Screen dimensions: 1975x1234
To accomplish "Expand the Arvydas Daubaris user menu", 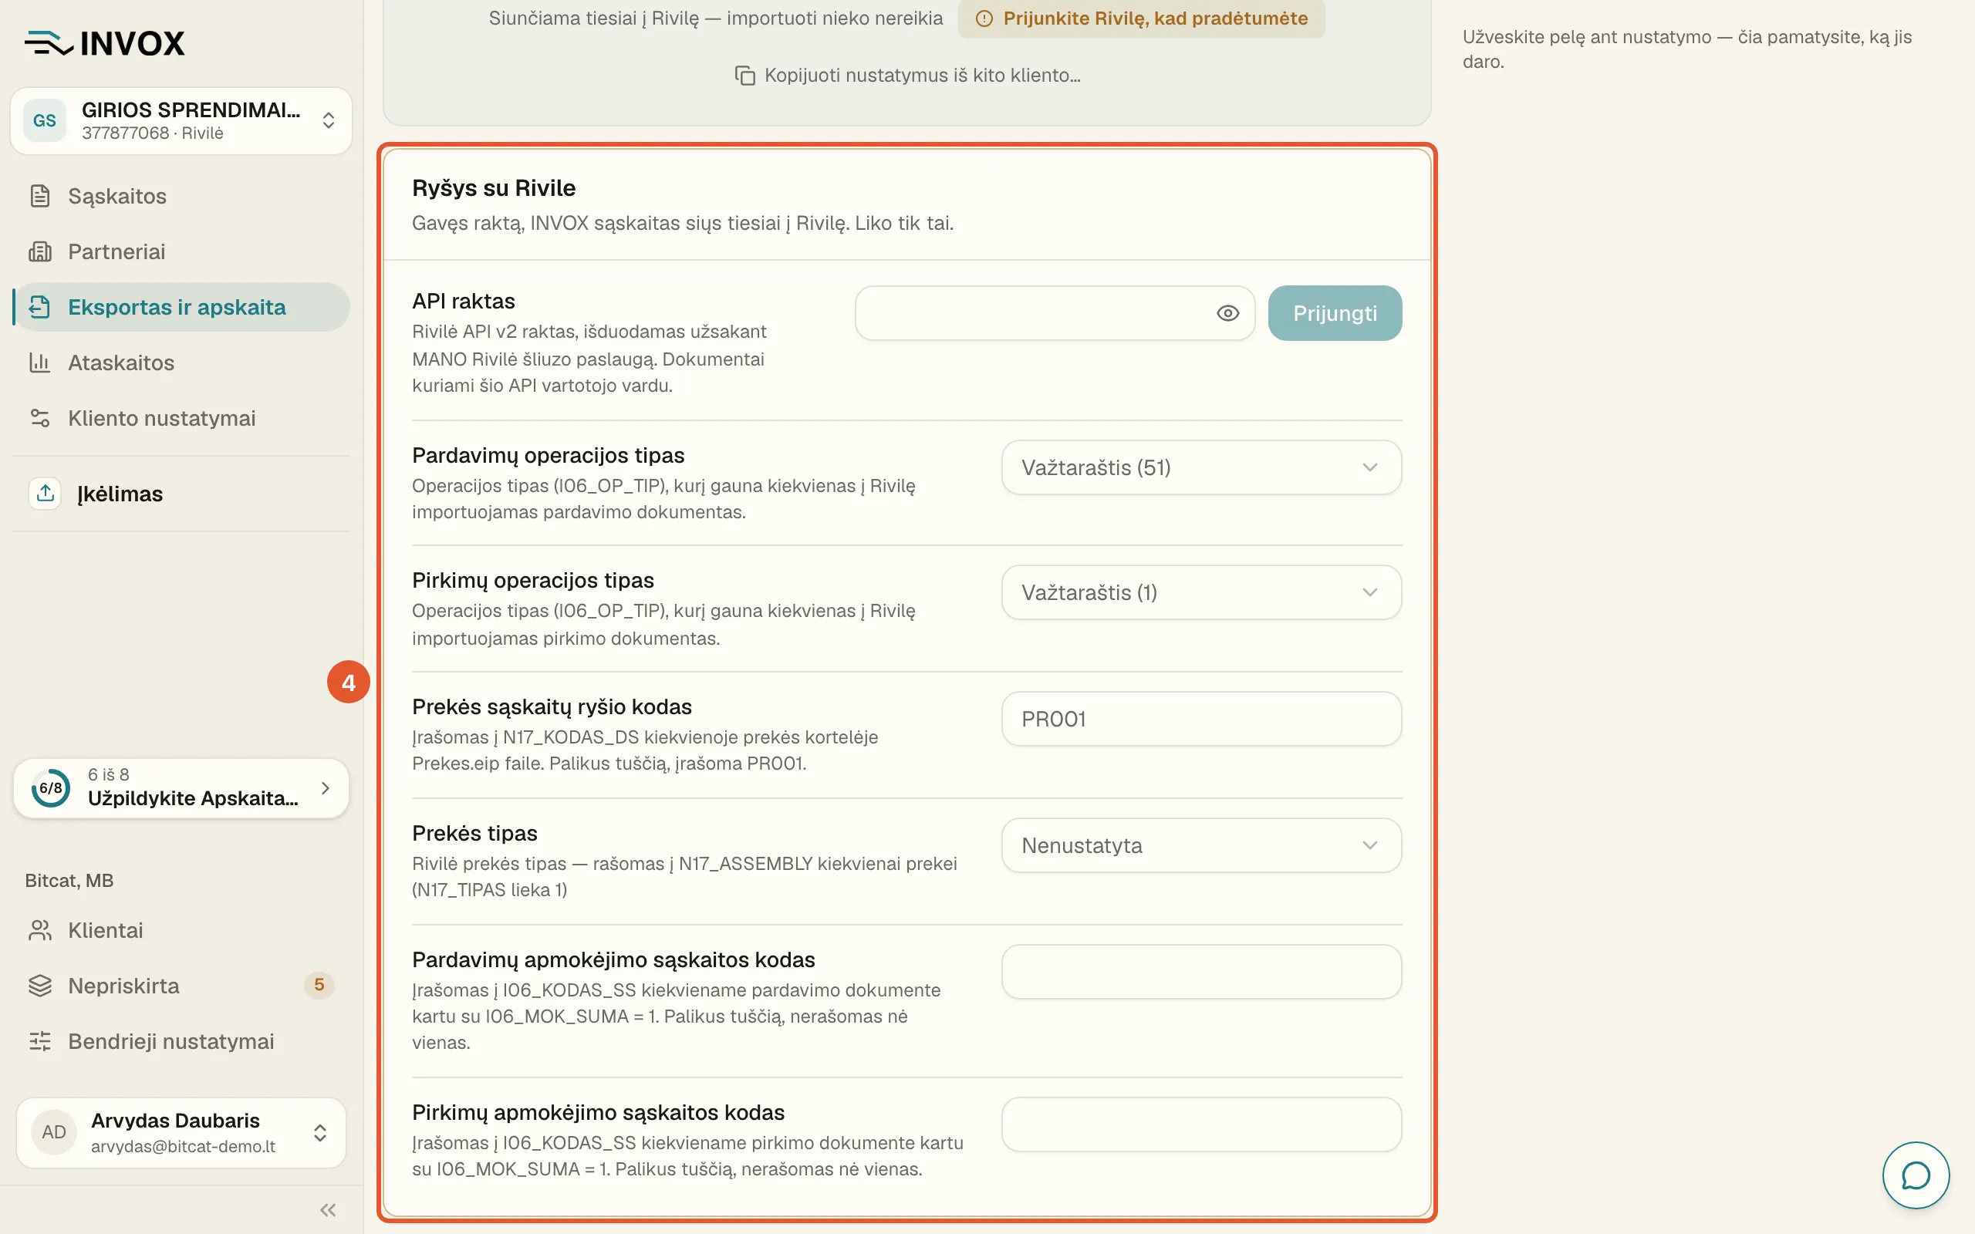I will tap(181, 1133).
